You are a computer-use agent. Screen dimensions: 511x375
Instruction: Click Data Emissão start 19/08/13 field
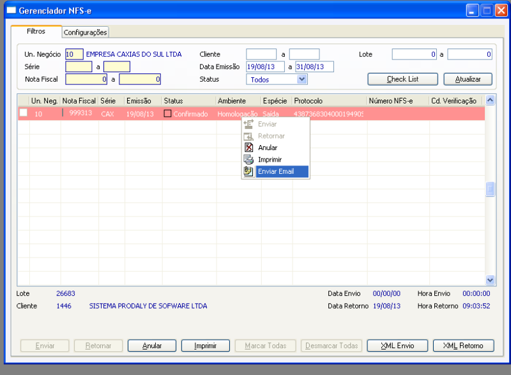265,66
